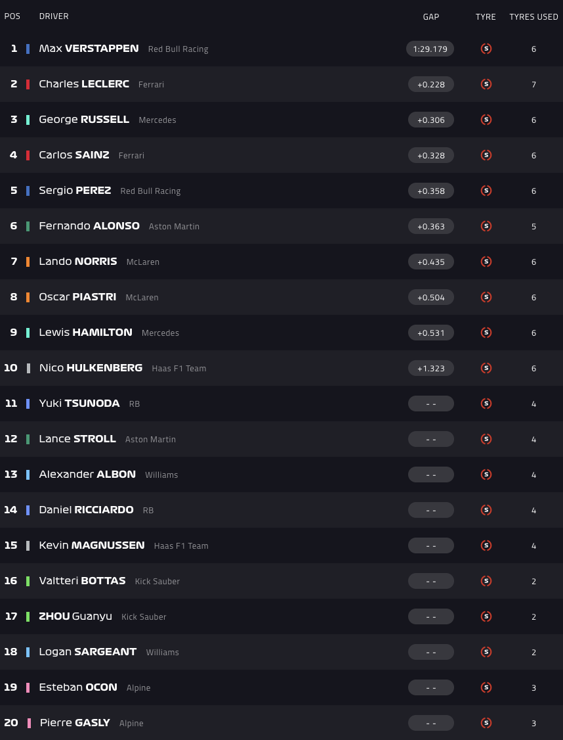Click the Red Bull Racing team label for Perez
Image resolution: width=563 pixels, height=740 pixels.
[150, 191]
